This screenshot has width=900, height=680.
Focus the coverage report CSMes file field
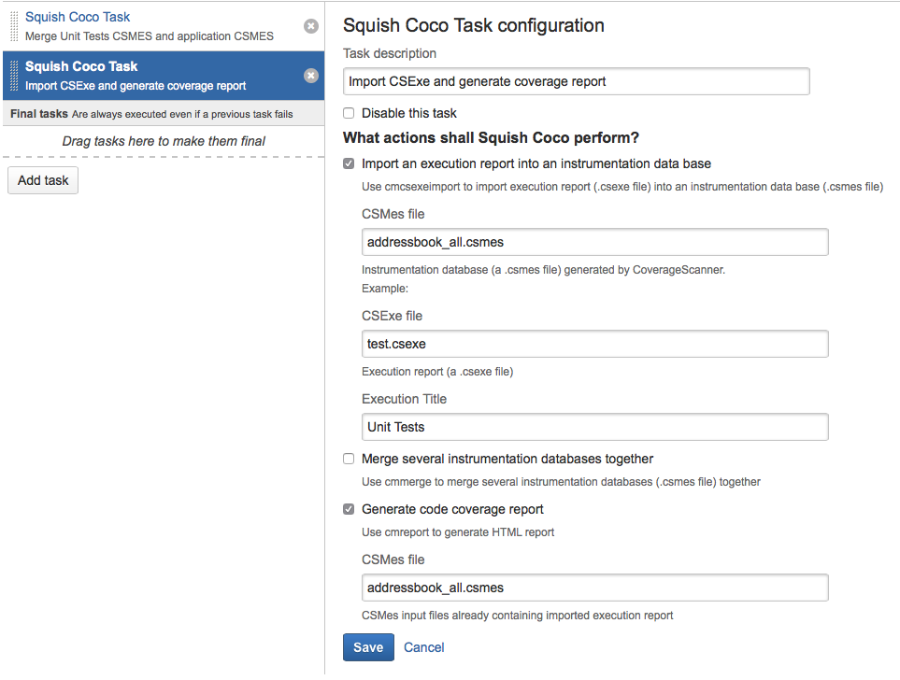[594, 588]
